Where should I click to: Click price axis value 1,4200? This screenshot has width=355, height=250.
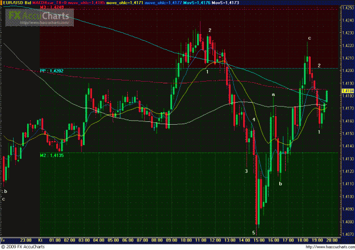coord(348,71)
